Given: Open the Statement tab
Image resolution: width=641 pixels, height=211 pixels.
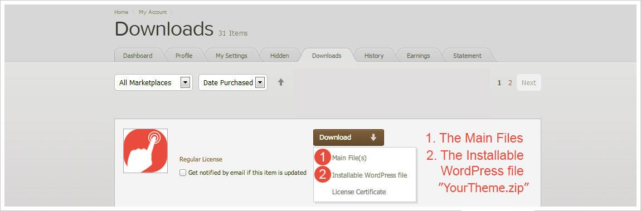Looking at the screenshot, I should [467, 56].
